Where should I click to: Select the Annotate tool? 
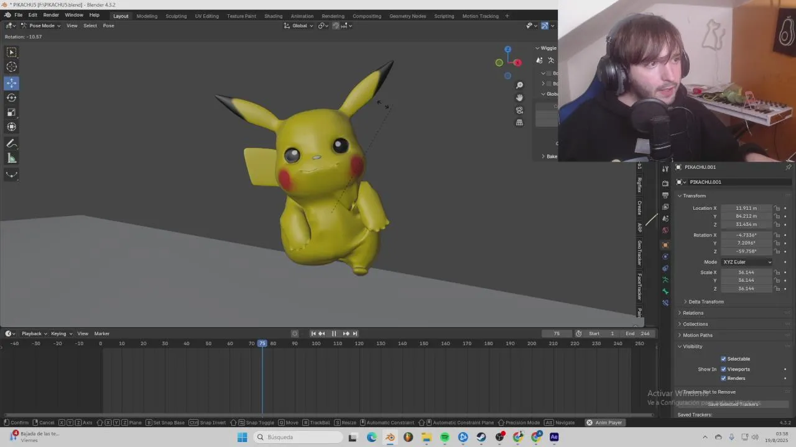pyautogui.click(x=11, y=143)
